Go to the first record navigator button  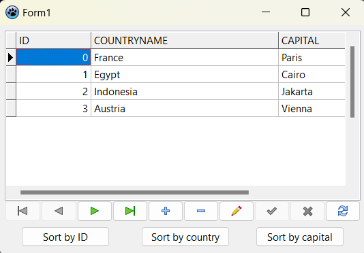(22, 211)
